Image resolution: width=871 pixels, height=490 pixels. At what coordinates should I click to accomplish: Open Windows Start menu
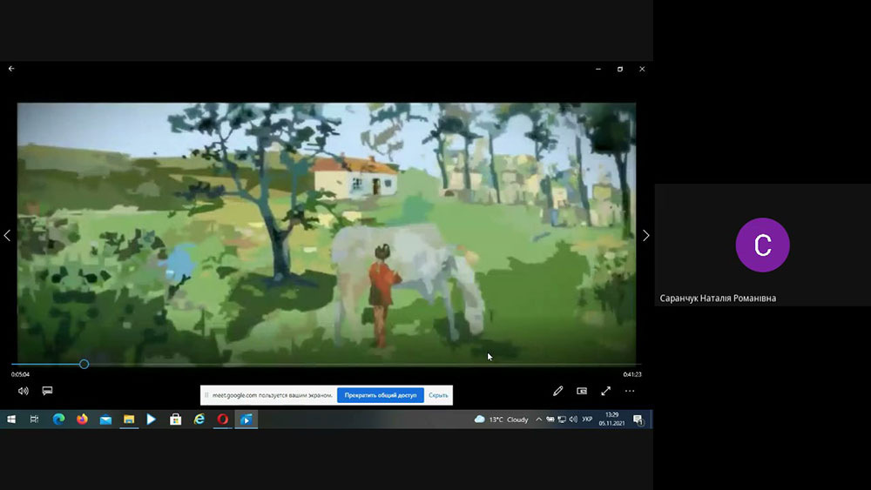coord(11,420)
